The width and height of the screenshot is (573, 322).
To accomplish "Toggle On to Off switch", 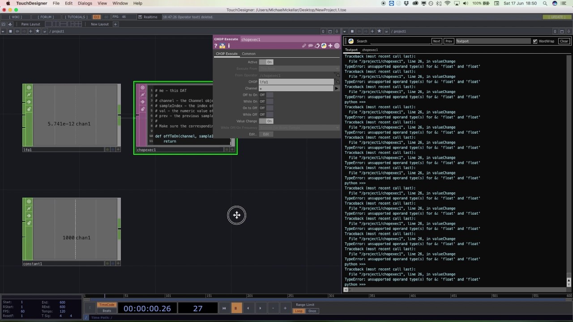I will coord(266,108).
